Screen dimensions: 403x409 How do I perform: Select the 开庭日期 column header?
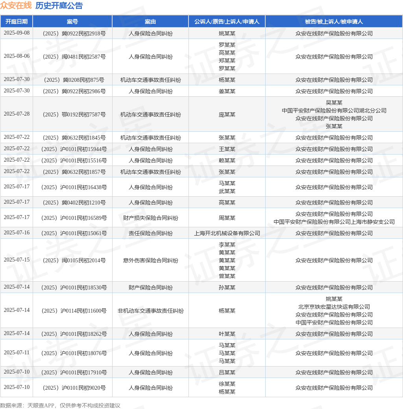tap(17, 21)
